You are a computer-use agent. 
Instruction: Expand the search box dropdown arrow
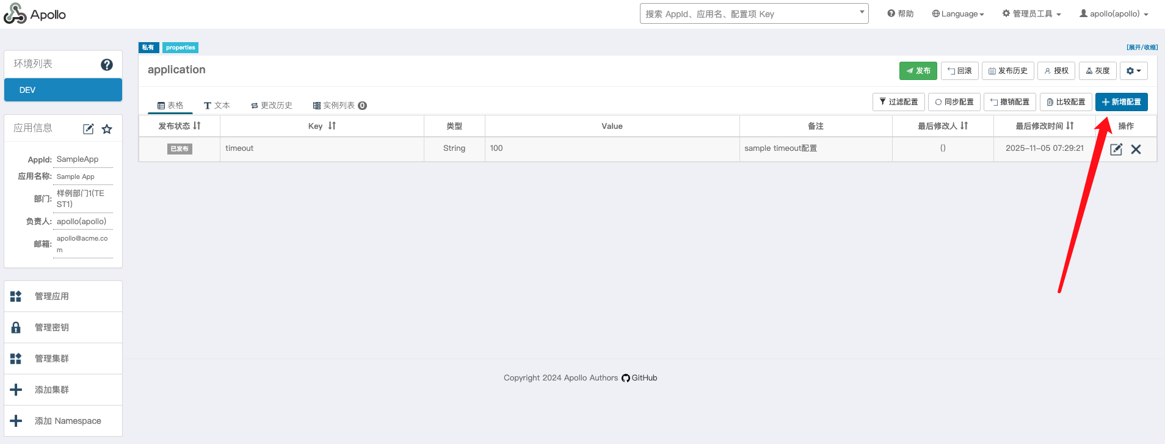(x=862, y=12)
